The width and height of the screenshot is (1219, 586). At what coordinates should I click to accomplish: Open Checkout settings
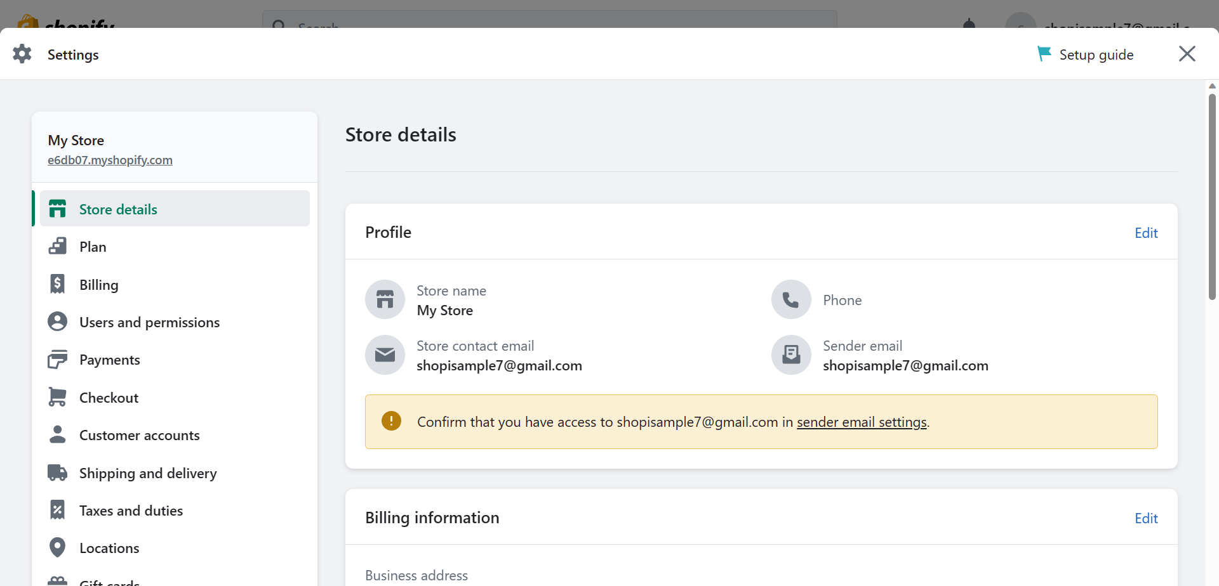tap(175, 397)
